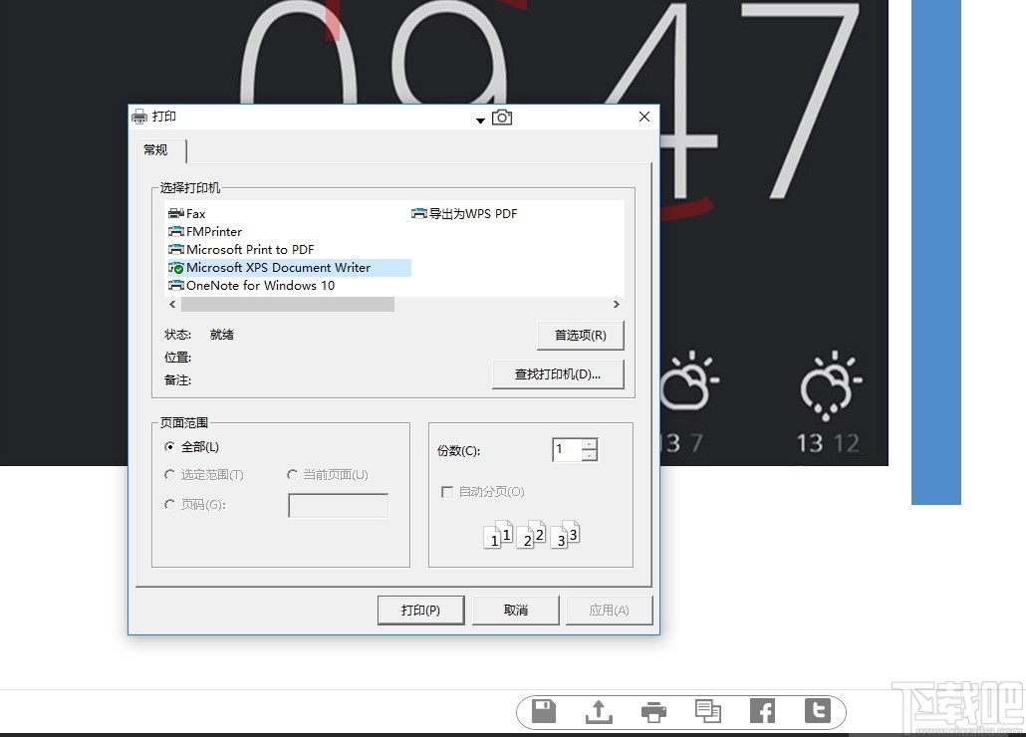This screenshot has width=1026, height=737.
Task: Open the dropdown arrow next to camera icon
Action: pyautogui.click(x=480, y=120)
